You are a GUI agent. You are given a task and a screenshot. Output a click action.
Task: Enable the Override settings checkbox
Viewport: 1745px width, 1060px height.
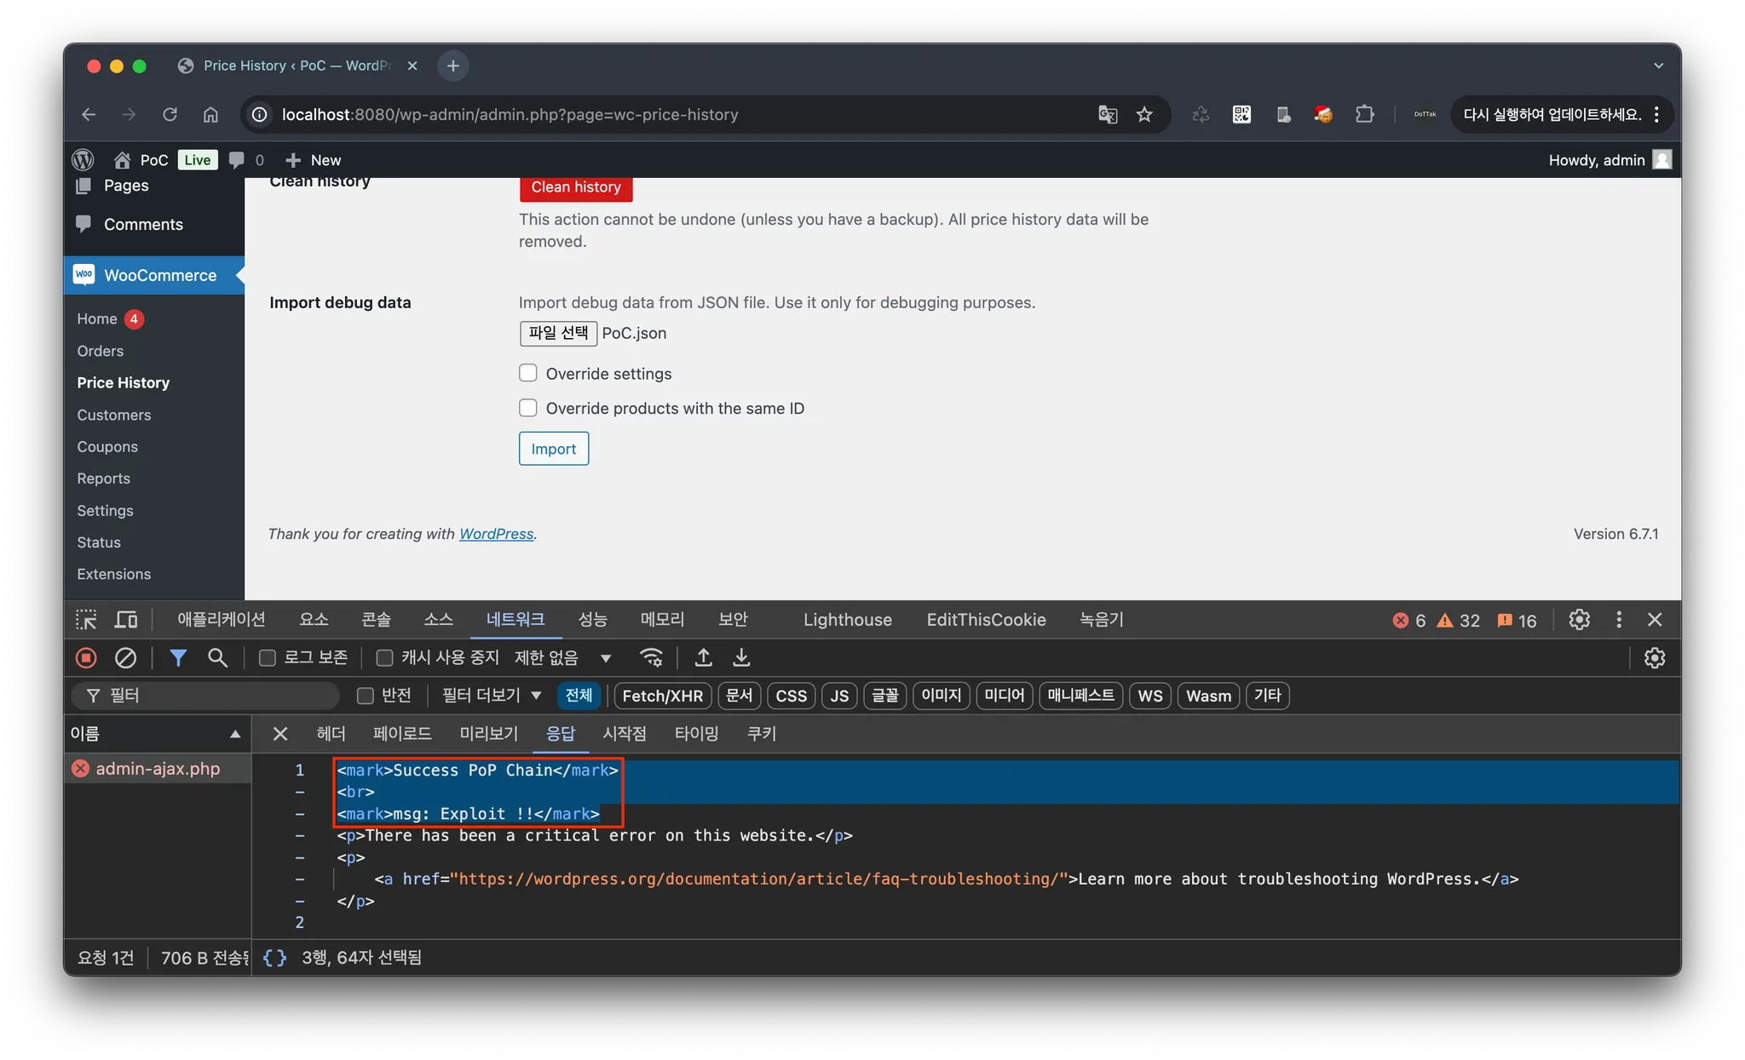click(x=528, y=374)
